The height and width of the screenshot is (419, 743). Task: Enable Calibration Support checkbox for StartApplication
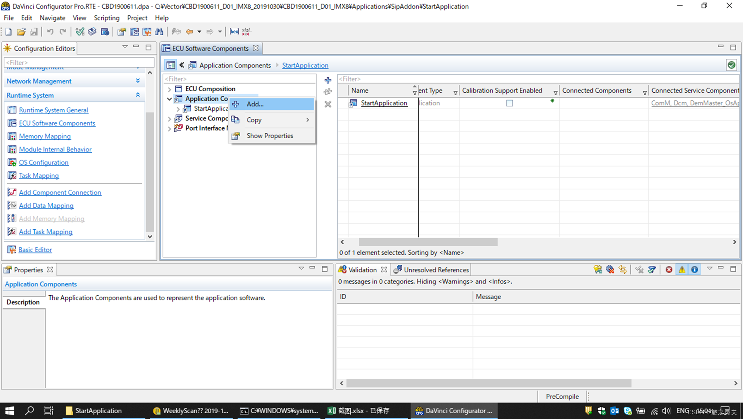pyautogui.click(x=509, y=103)
